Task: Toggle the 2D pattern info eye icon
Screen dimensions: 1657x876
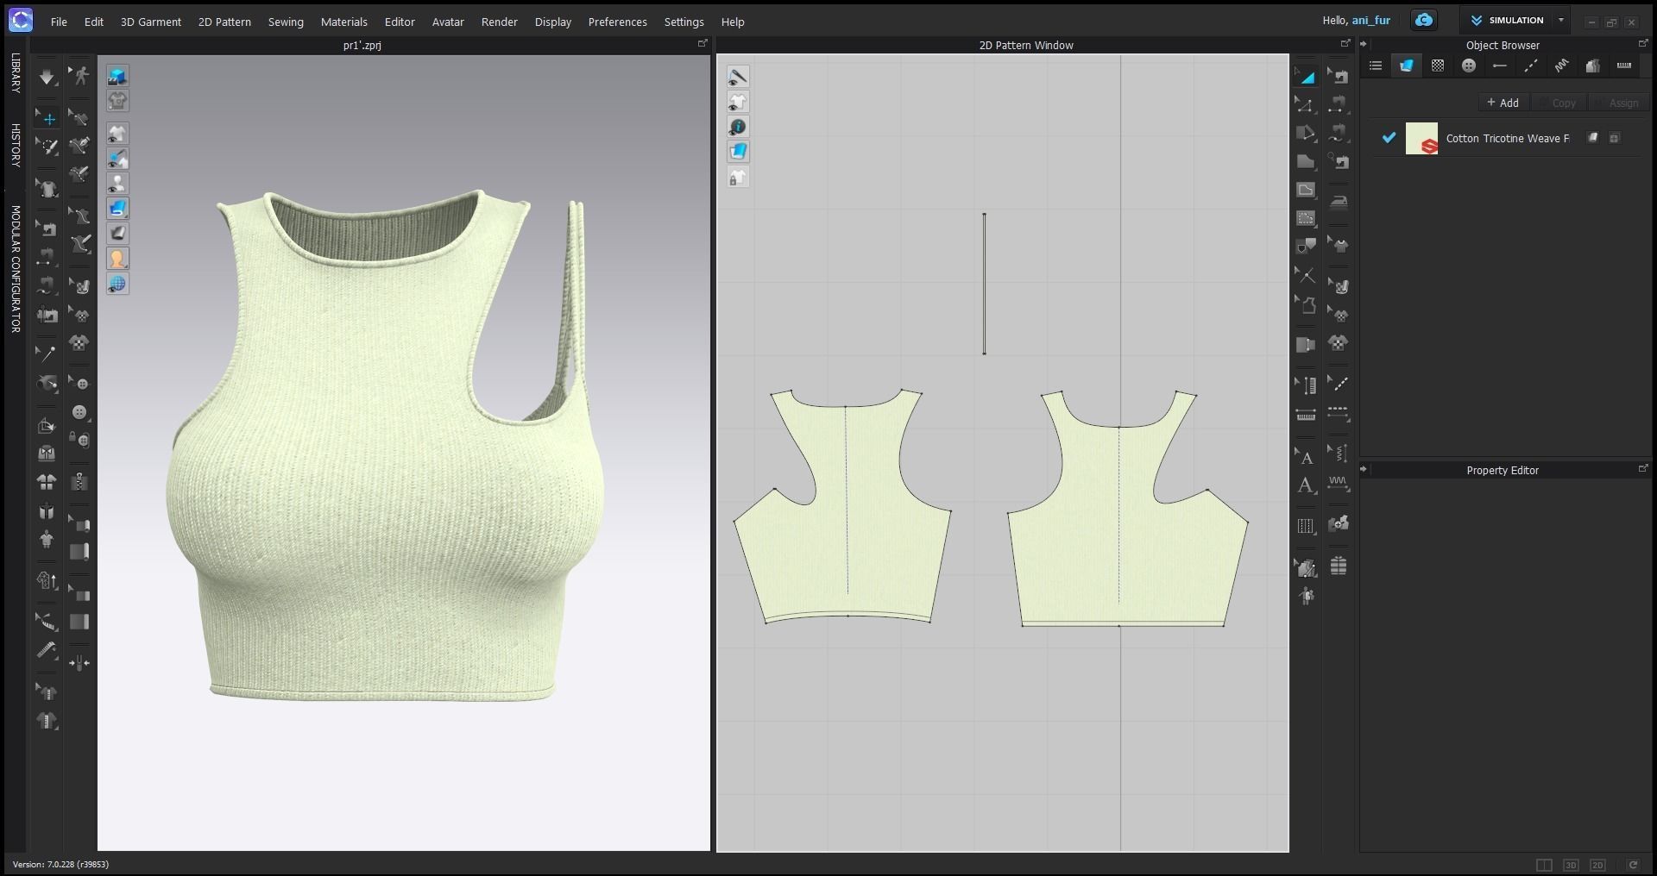Action: pyautogui.click(x=738, y=127)
